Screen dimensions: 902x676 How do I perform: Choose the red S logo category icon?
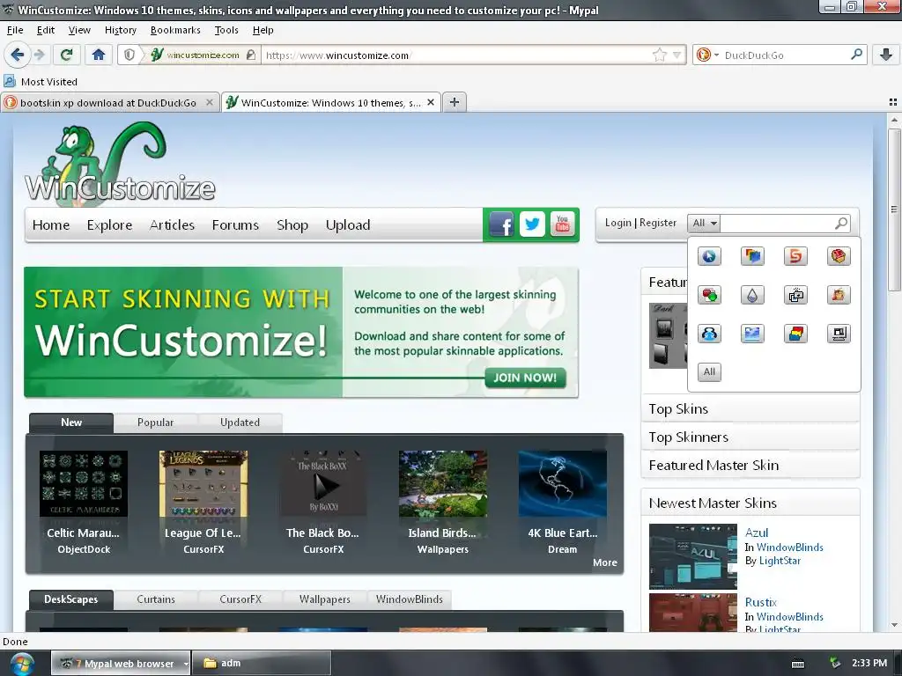click(x=795, y=256)
